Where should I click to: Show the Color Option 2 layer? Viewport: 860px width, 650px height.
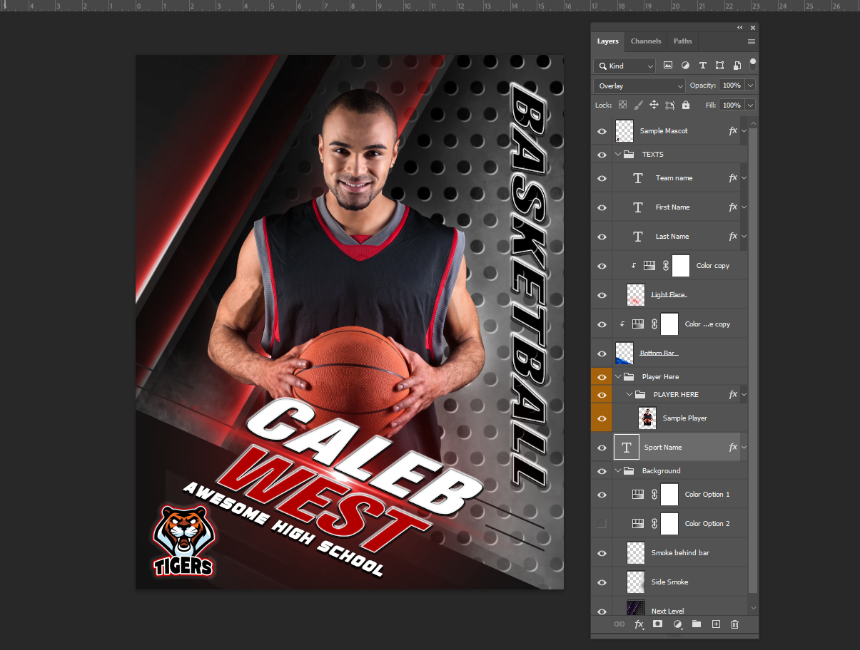(x=602, y=523)
